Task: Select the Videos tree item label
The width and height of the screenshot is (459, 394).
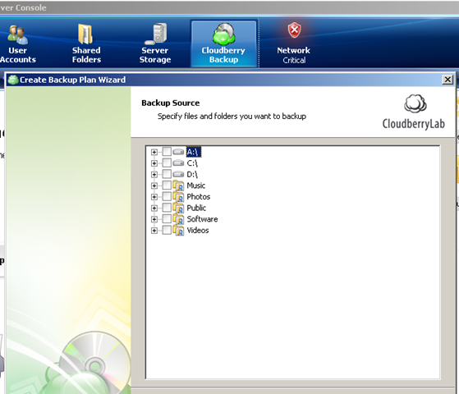Action: 198,231
